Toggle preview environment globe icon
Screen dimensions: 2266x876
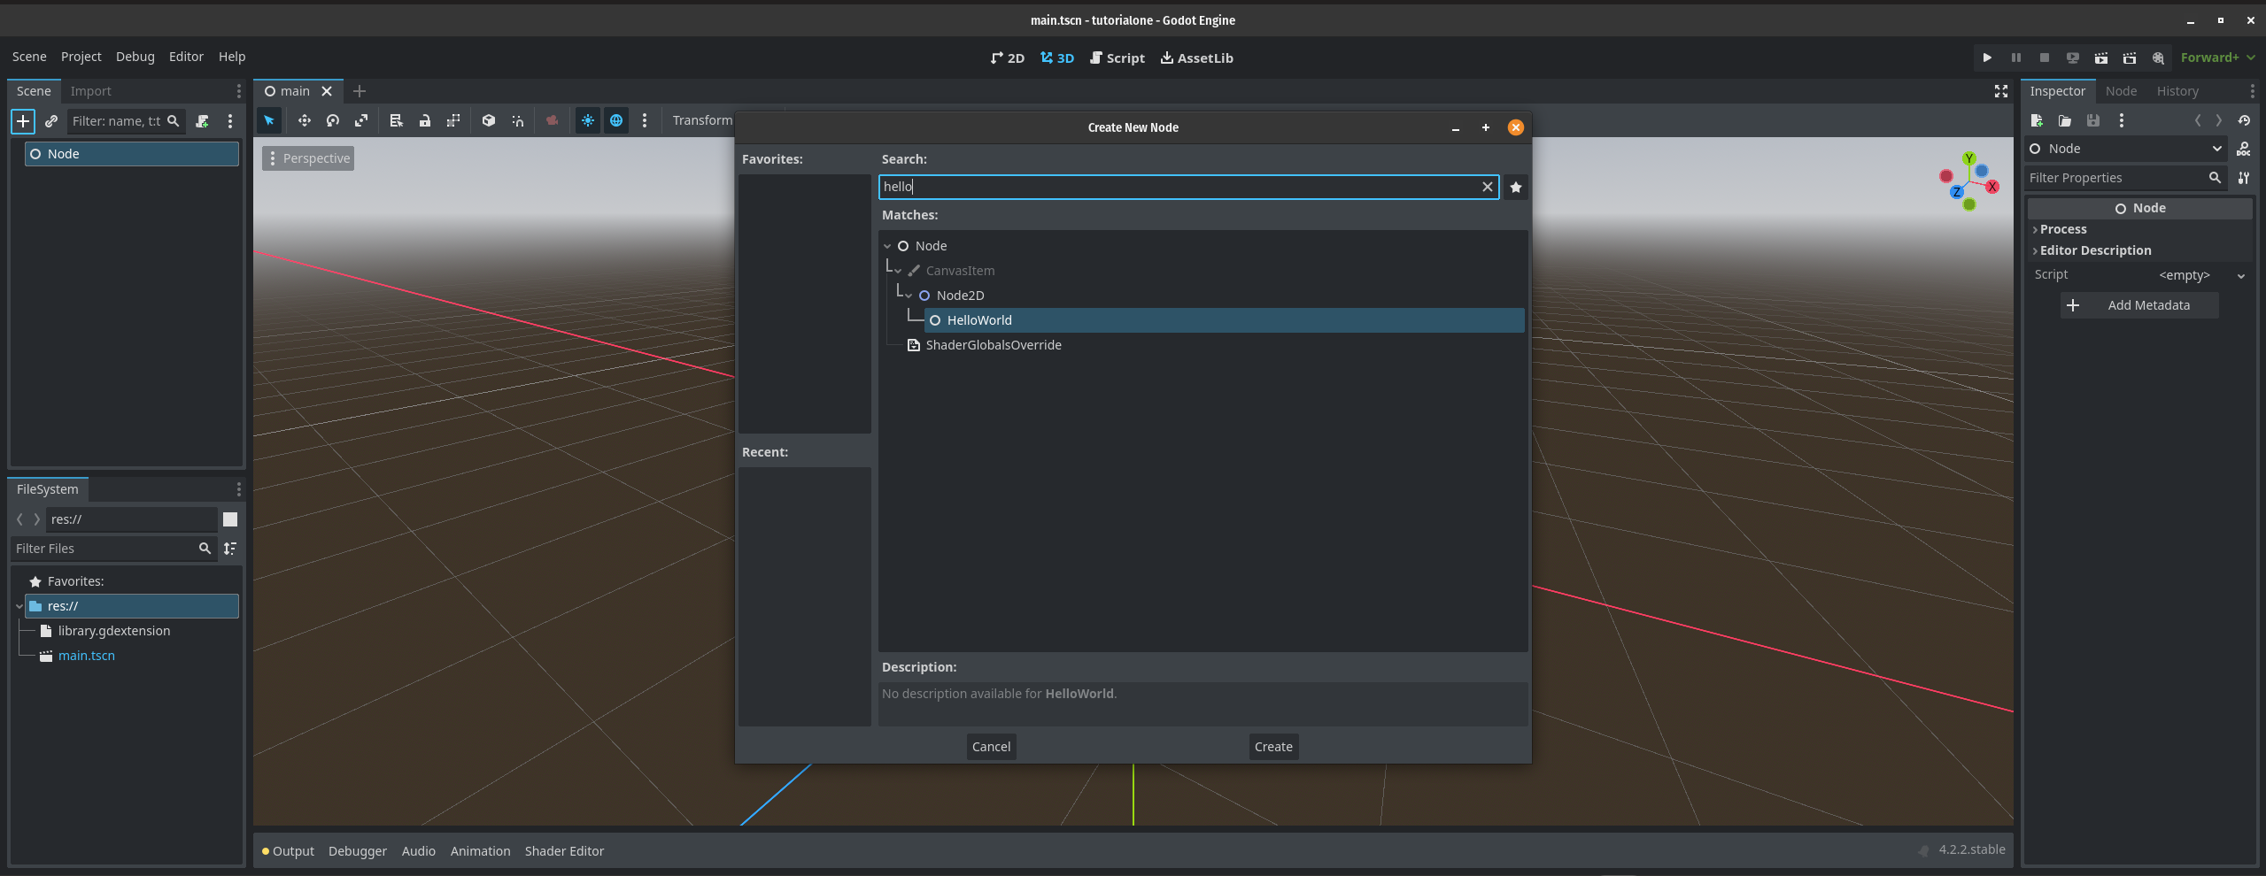point(616,120)
